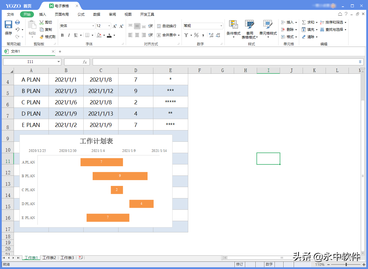Image resolution: width=368 pixels, height=269 pixels.
Task: Switch to sheet tab 工作表2
Action: point(49,258)
